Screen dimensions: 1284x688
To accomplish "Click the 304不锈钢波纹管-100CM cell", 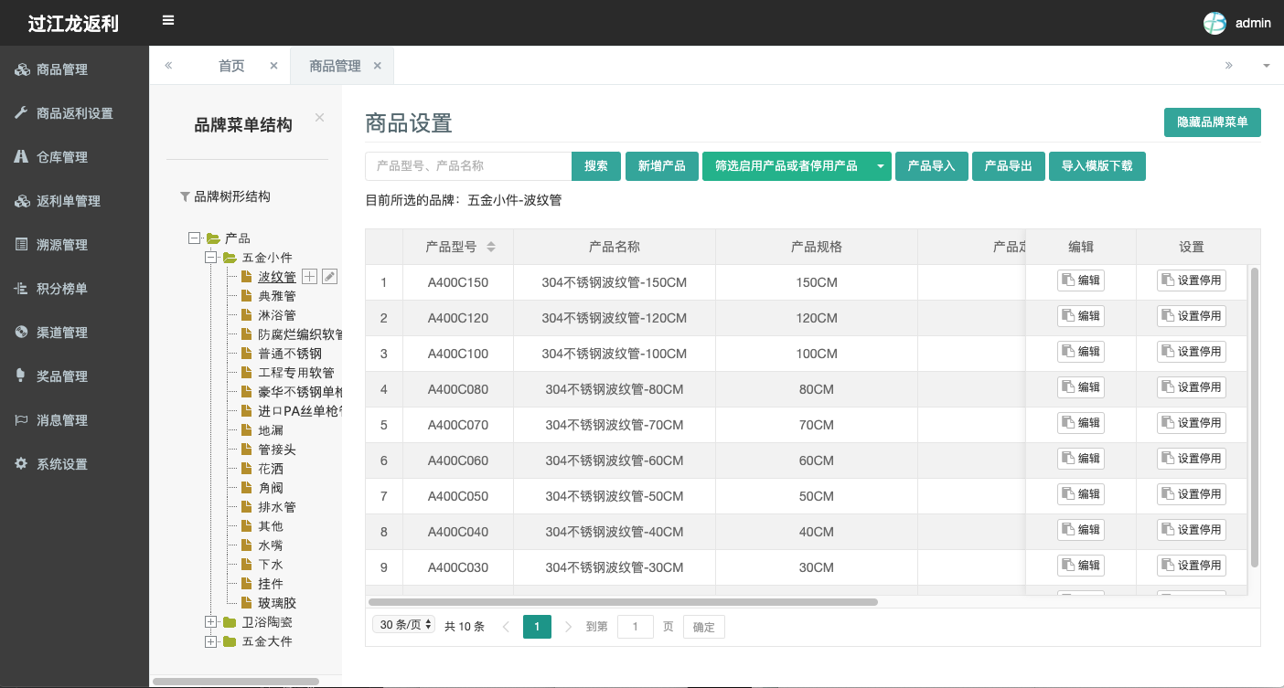I will pyautogui.click(x=615, y=354).
